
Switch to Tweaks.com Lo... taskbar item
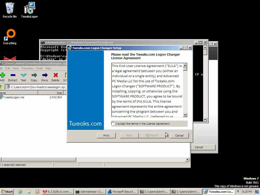click(219, 192)
